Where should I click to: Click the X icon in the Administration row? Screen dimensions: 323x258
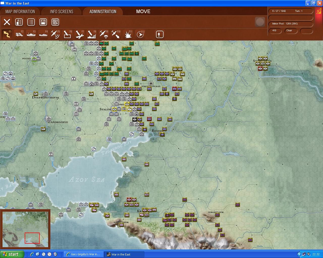(7, 22)
